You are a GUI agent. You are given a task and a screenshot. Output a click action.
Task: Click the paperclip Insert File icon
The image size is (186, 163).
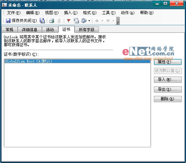coord(59,21)
